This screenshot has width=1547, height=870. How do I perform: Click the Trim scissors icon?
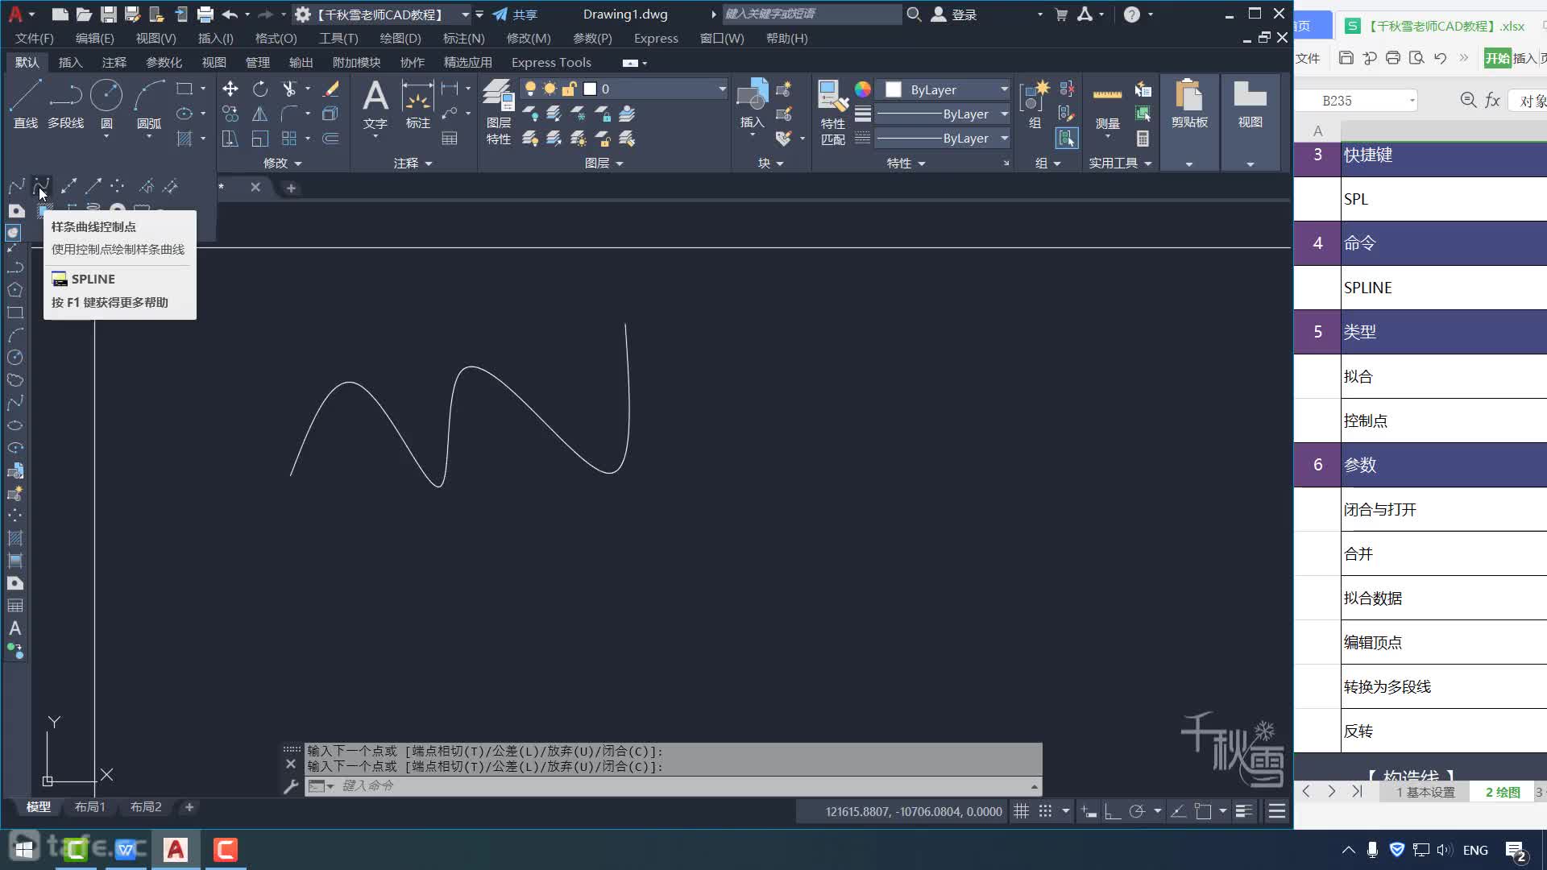(x=288, y=89)
